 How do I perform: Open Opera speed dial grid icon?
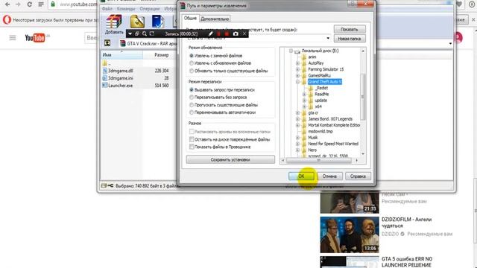41,4
